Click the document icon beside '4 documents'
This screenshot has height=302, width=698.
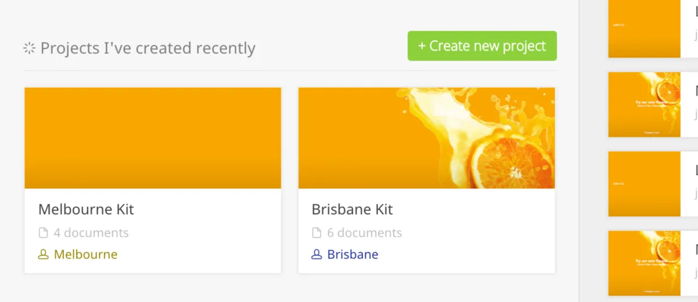tap(43, 233)
